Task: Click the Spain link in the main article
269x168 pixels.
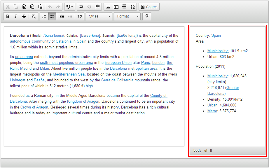Action: pyautogui.click(x=81, y=41)
